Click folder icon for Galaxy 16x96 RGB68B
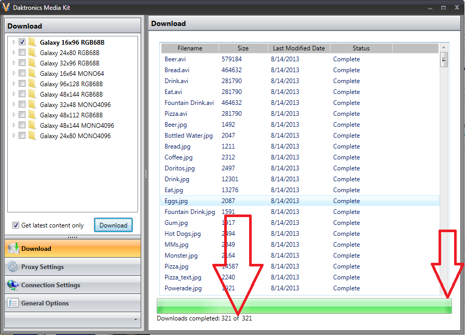The image size is (465, 335). 32,42
